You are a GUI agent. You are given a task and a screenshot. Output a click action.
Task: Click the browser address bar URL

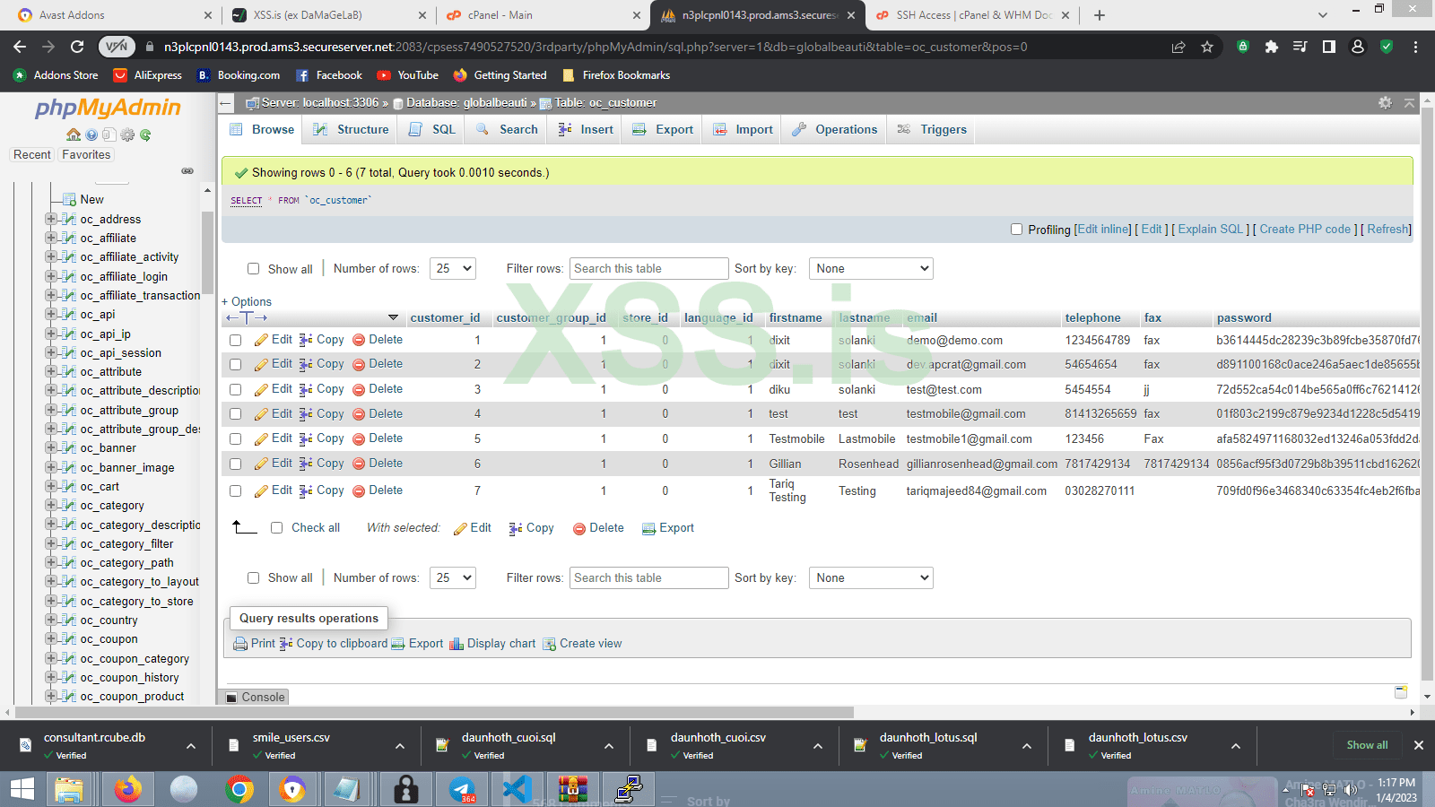point(596,47)
